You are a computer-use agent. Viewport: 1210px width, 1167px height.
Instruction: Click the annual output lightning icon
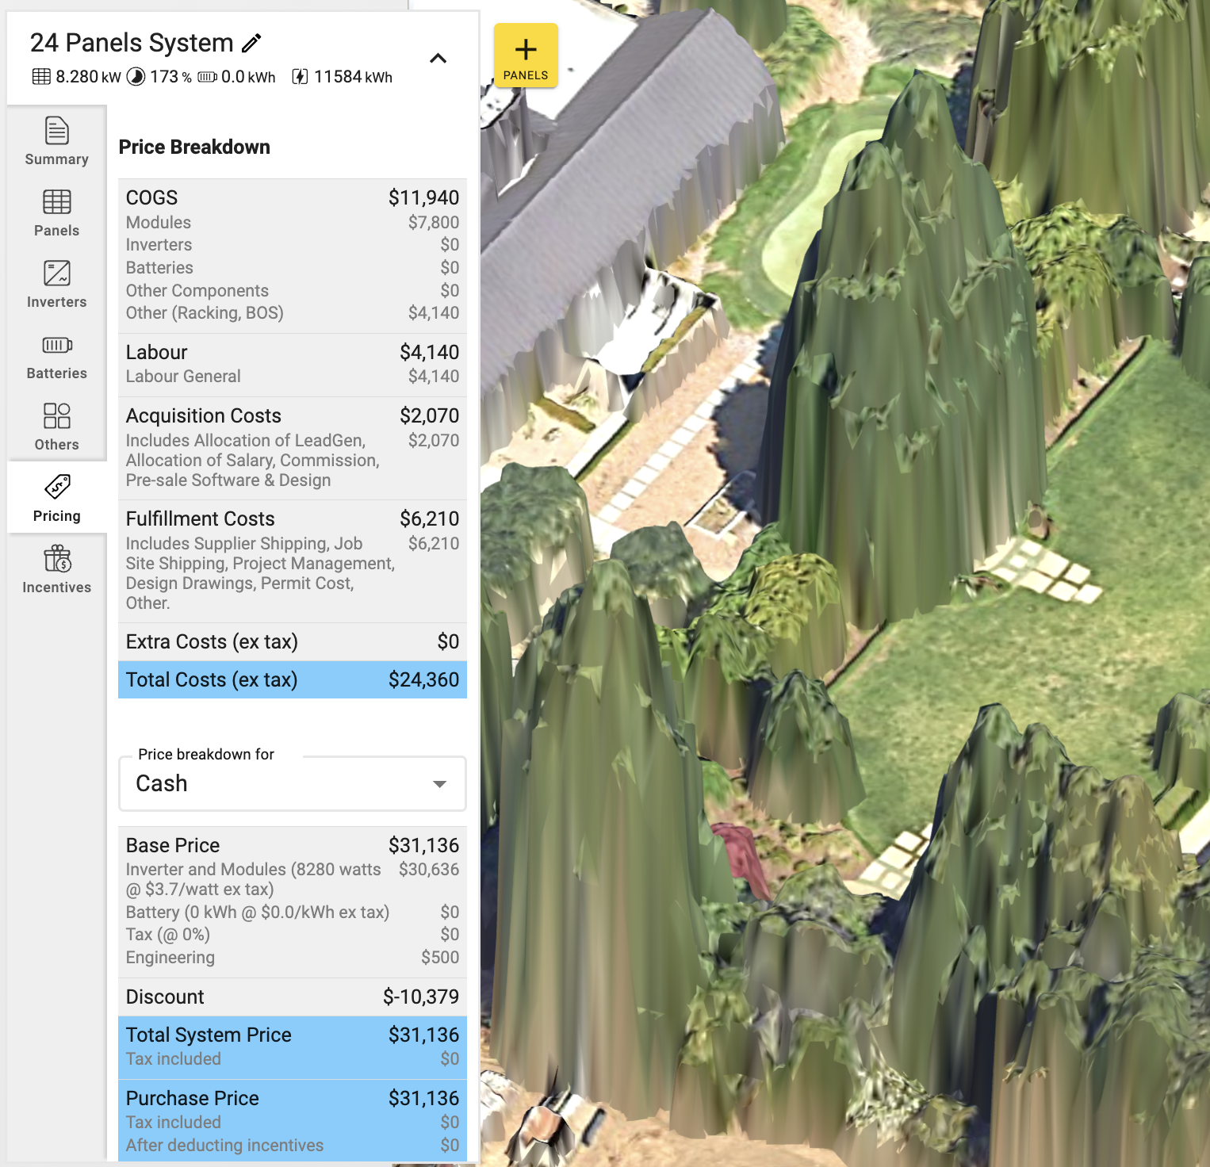point(301,77)
